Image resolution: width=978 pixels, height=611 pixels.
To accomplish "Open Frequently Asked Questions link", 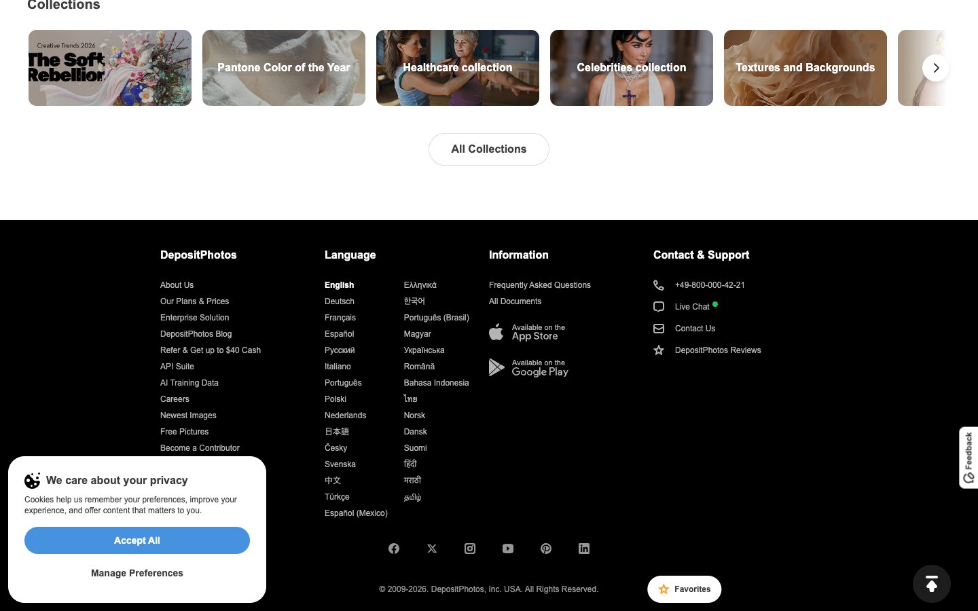I will (x=540, y=285).
